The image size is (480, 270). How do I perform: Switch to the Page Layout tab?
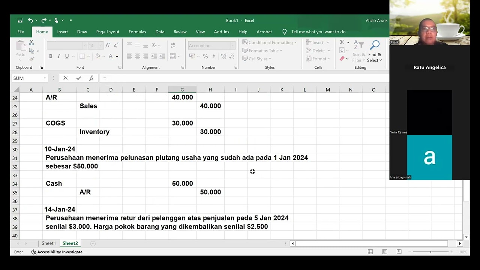click(108, 32)
